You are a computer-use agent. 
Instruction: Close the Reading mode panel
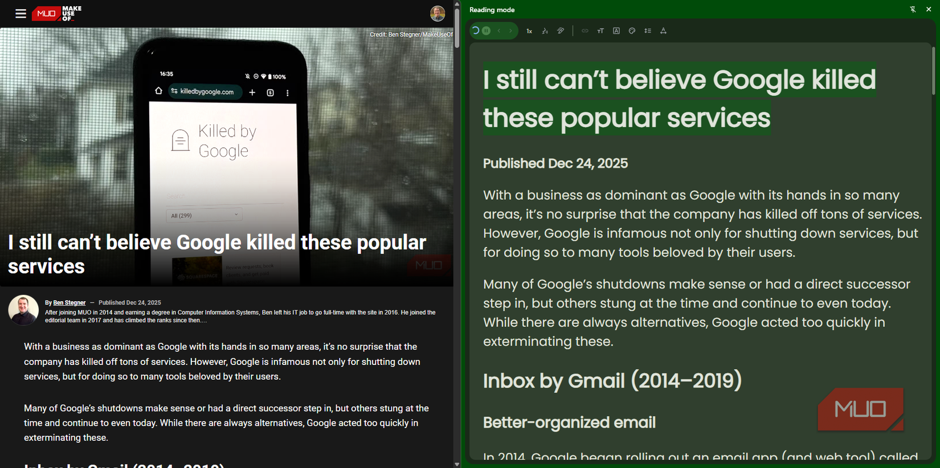click(929, 10)
